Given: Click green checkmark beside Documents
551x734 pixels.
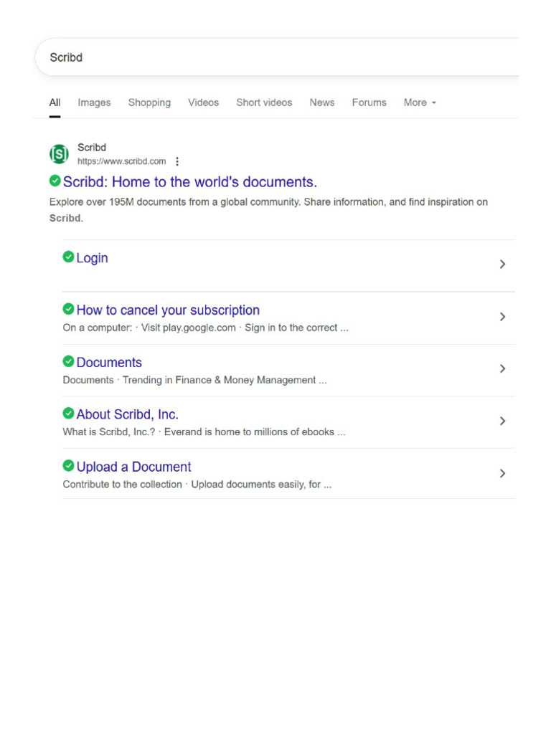Looking at the screenshot, I should click(x=68, y=361).
